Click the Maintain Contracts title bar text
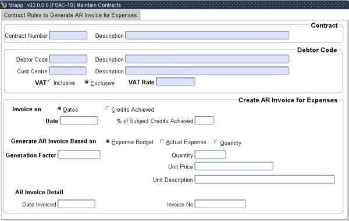 99,5
